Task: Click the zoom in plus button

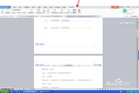Action: (x=136, y=89)
